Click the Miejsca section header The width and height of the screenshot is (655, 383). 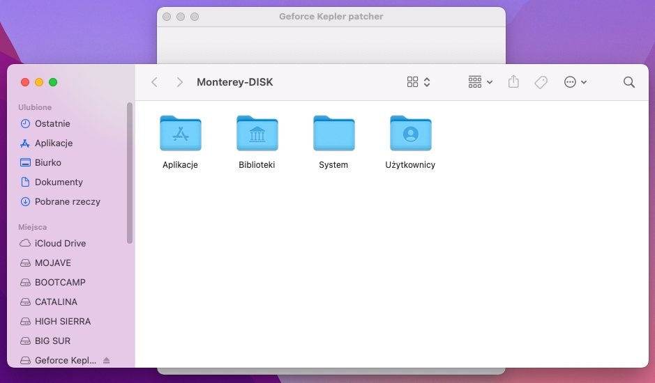[x=33, y=228]
